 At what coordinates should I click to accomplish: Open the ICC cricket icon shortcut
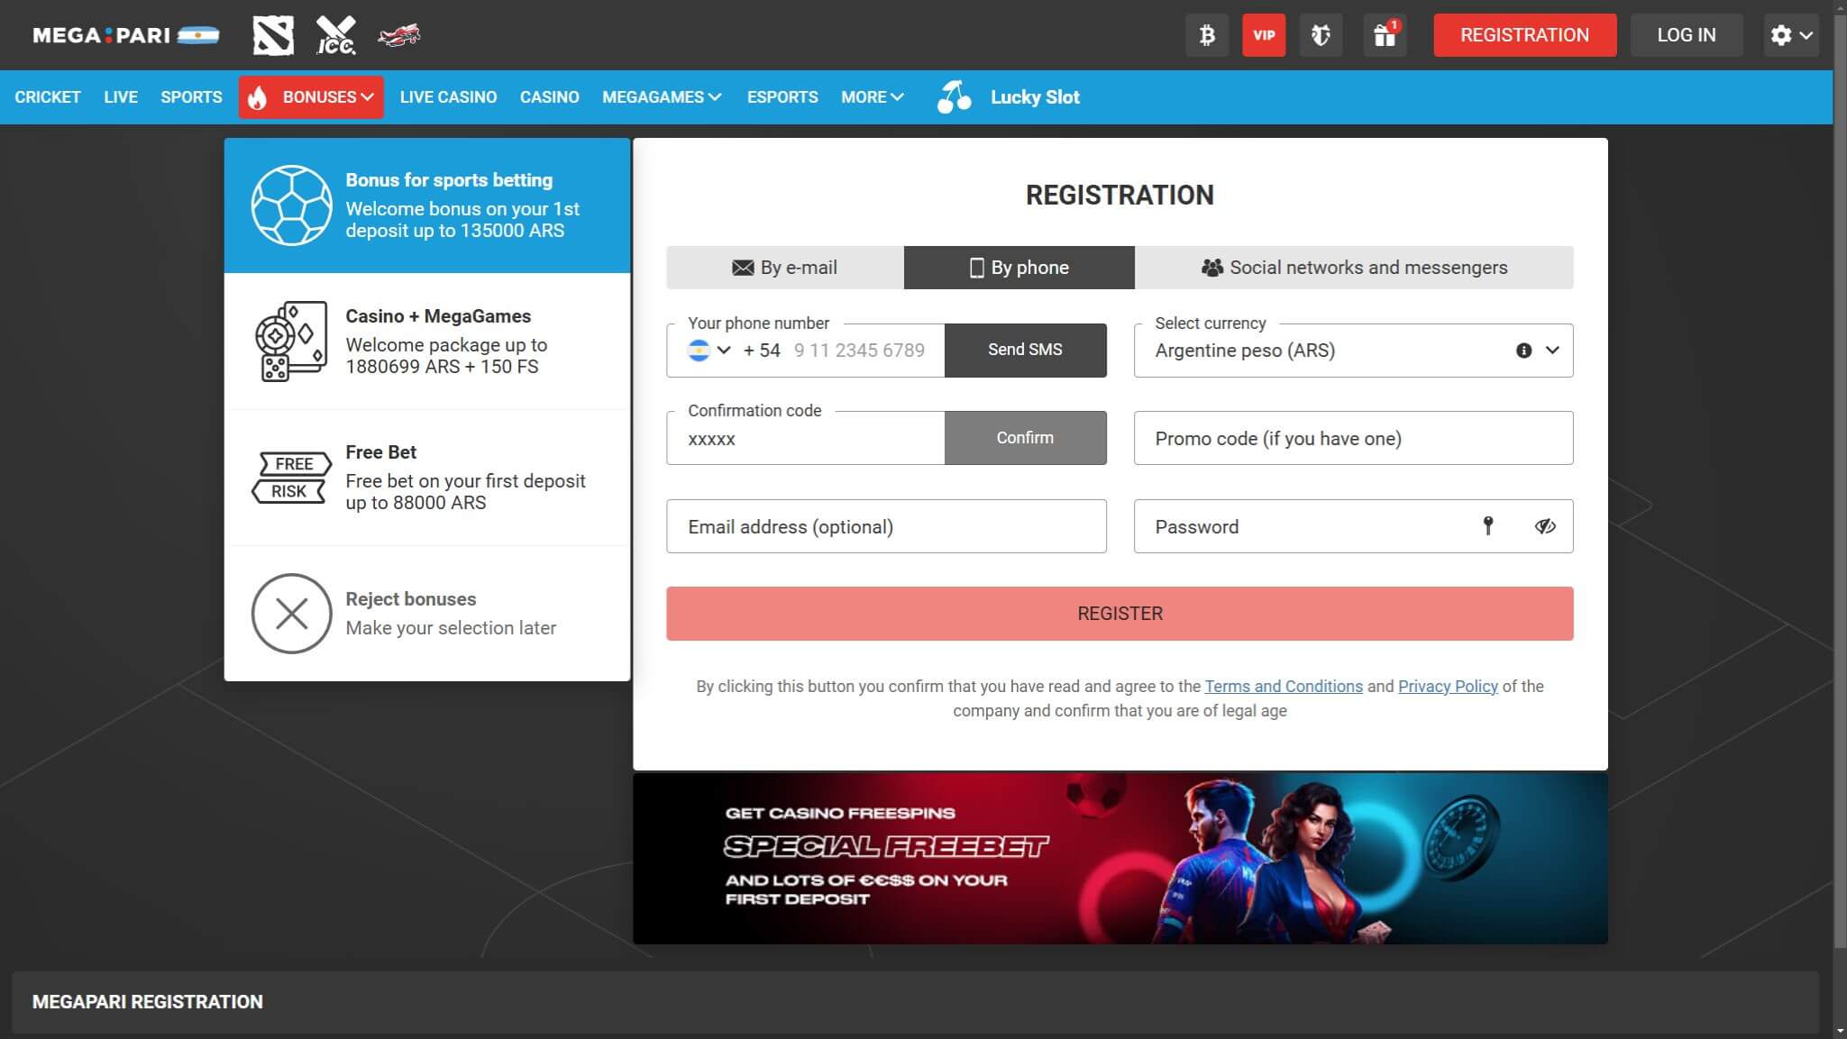[336, 35]
